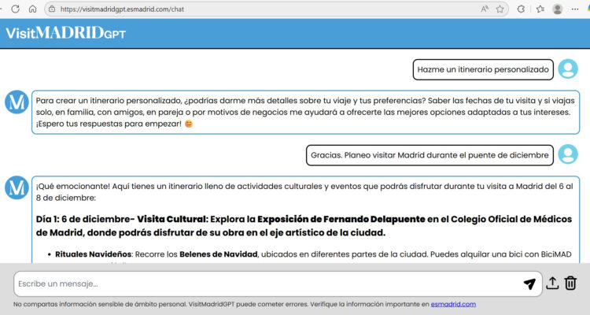The image size is (590, 315).
Task: Go to the browser home page icon
Action: pyautogui.click(x=32, y=9)
